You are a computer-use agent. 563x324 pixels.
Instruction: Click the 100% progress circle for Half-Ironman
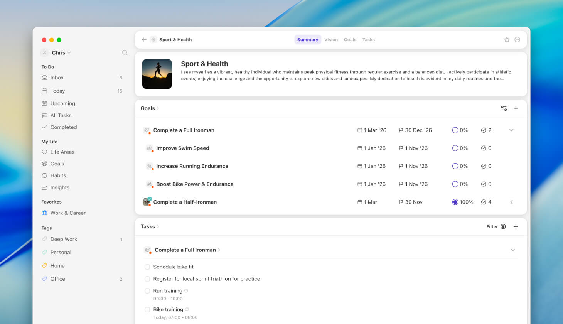455,202
